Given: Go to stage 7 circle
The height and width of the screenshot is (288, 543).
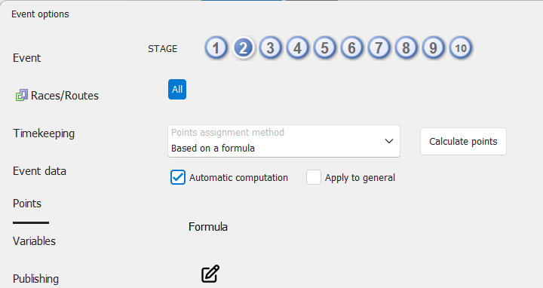Looking at the screenshot, I should [x=379, y=47].
